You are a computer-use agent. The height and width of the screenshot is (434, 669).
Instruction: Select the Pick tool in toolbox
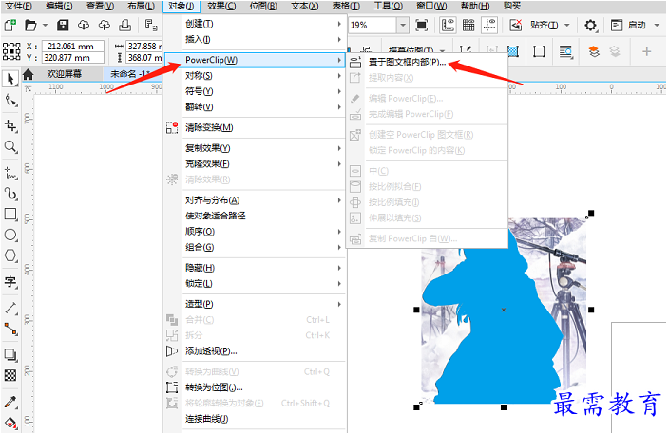point(10,79)
